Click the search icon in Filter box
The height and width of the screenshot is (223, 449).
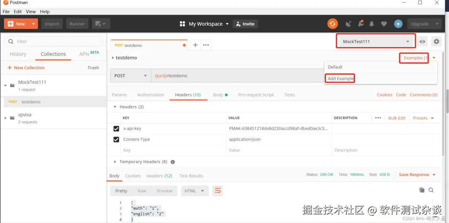click(11, 42)
